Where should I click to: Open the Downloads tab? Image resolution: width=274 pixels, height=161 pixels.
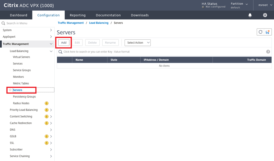click(140, 15)
